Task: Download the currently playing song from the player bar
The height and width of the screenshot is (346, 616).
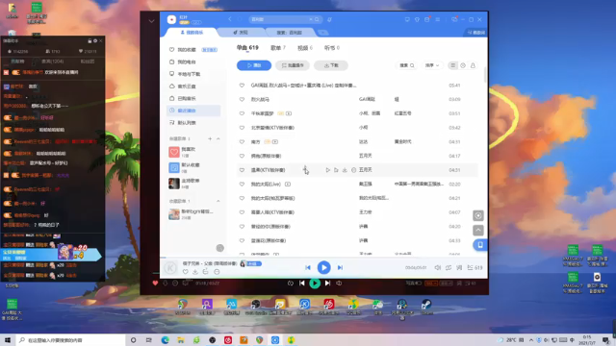Action: pos(195,271)
